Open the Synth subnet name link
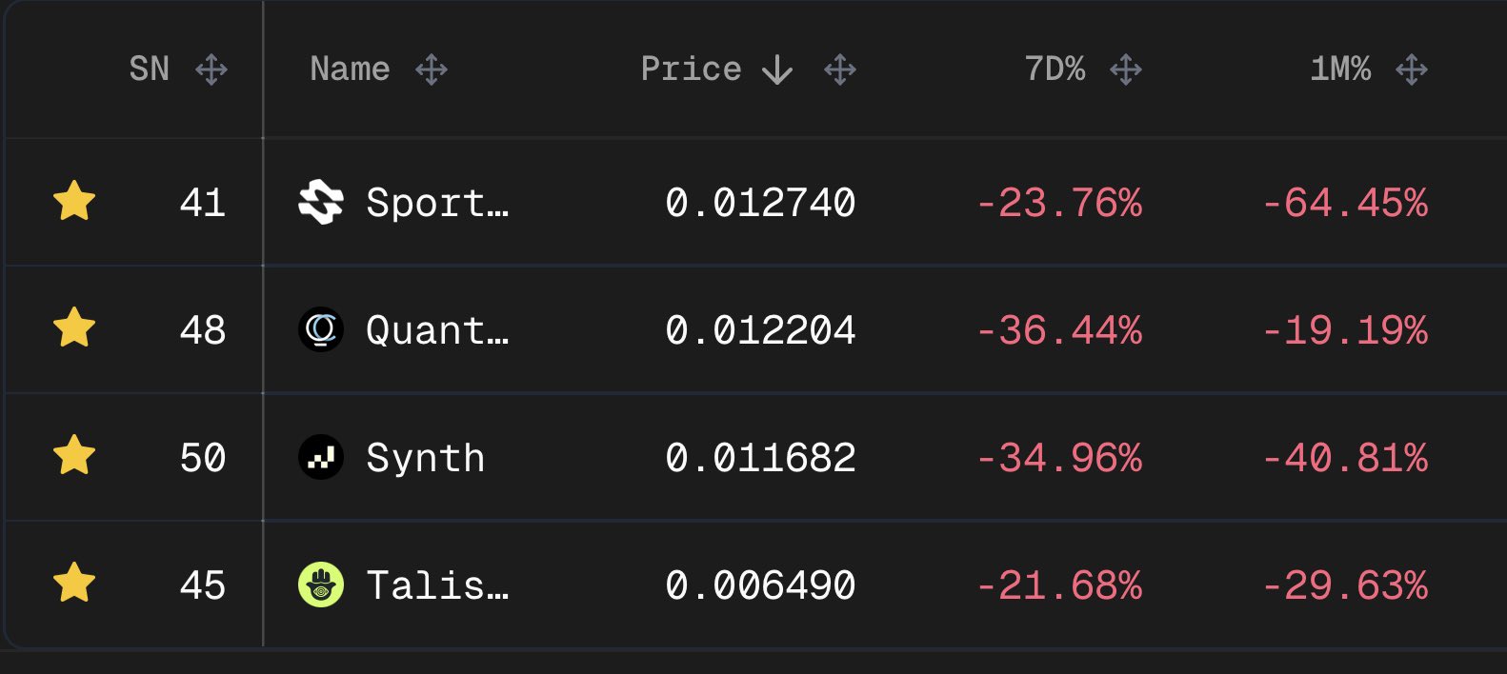The height and width of the screenshot is (674, 1507). tap(425, 458)
